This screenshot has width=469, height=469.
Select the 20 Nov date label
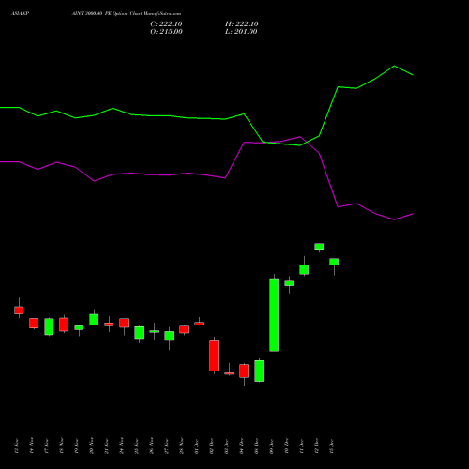tap(92, 446)
